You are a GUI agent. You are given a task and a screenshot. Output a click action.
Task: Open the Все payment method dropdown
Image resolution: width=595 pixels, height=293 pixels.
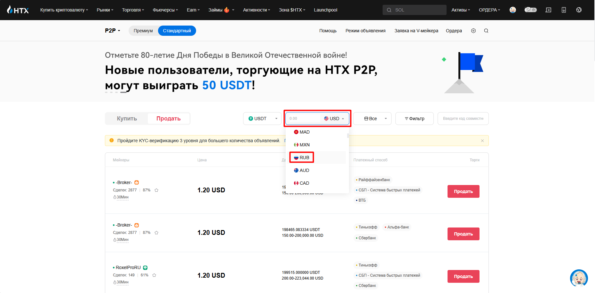(372, 119)
